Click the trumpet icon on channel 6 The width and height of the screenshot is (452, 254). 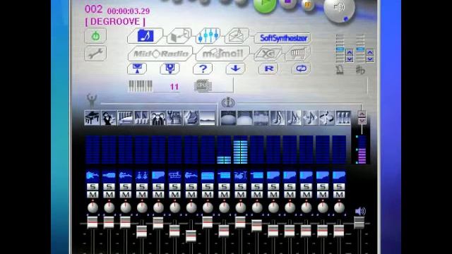click(x=174, y=176)
